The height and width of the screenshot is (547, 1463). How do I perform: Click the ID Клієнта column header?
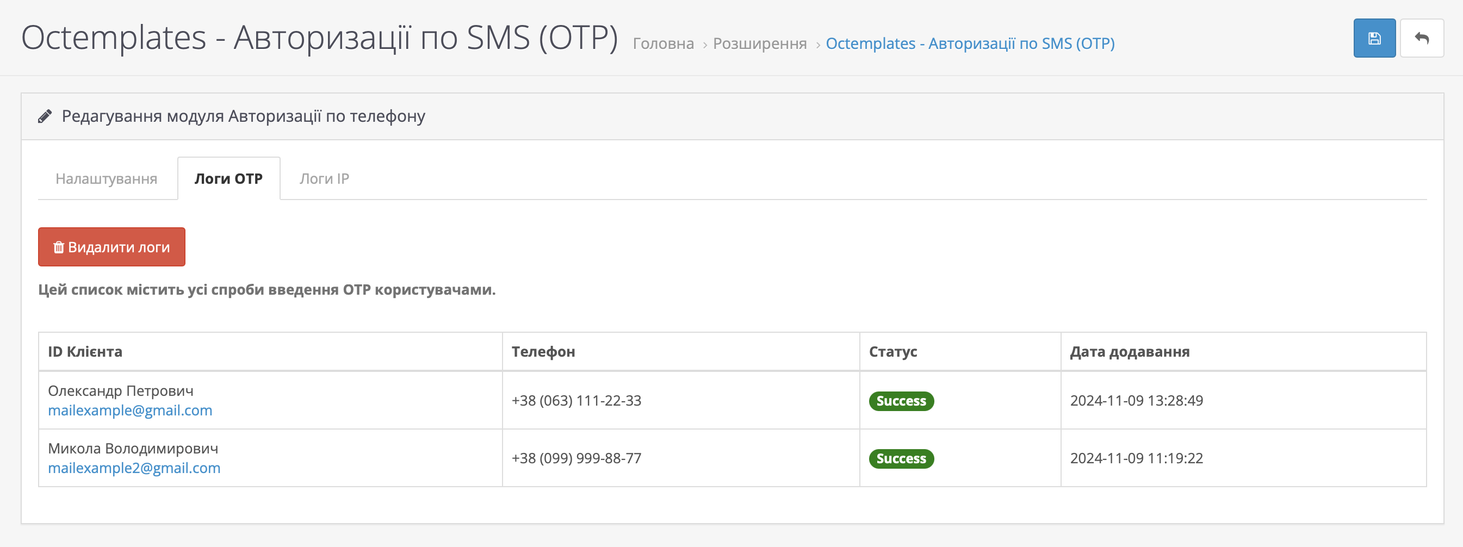(85, 352)
